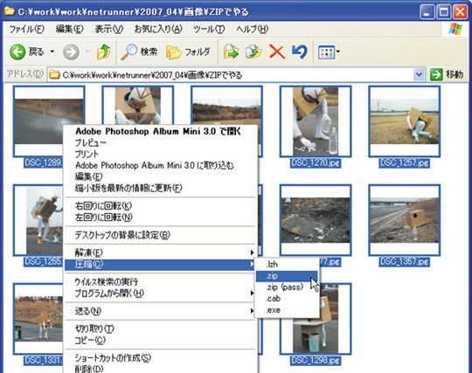Click the Move To folder icon
Viewport: 472px width, 373px height.
click(231, 52)
